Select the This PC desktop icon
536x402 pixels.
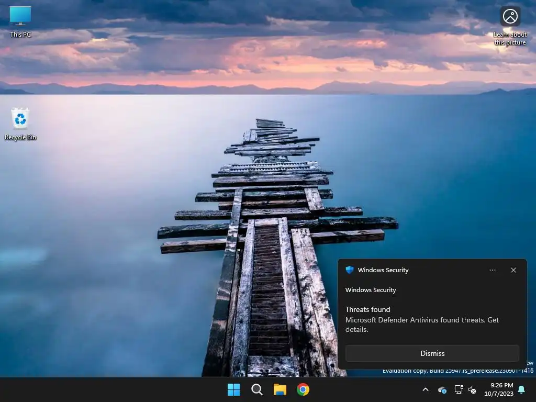[x=20, y=22]
